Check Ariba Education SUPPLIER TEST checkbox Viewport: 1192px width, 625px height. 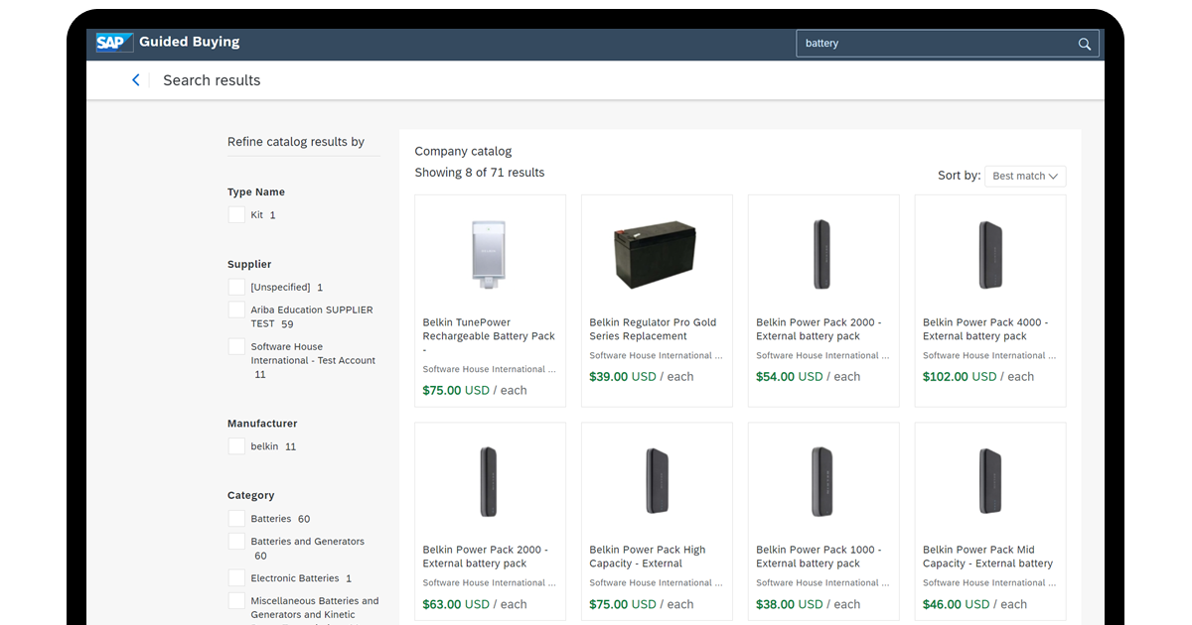[x=236, y=310]
